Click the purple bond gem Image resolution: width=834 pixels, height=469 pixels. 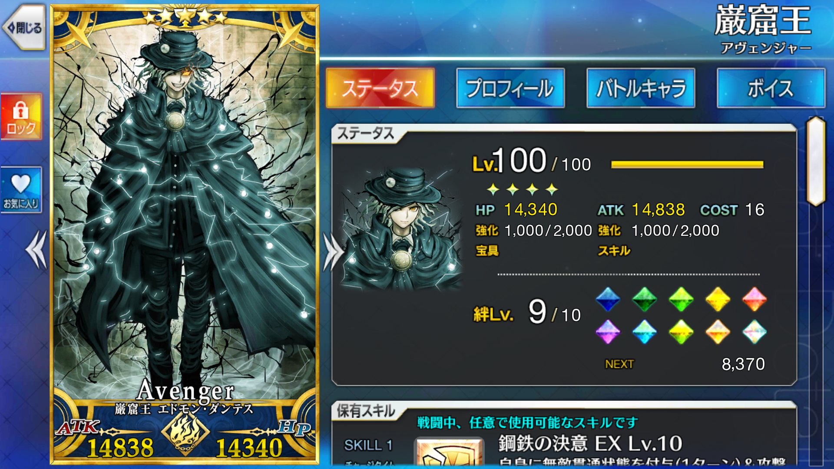click(608, 332)
